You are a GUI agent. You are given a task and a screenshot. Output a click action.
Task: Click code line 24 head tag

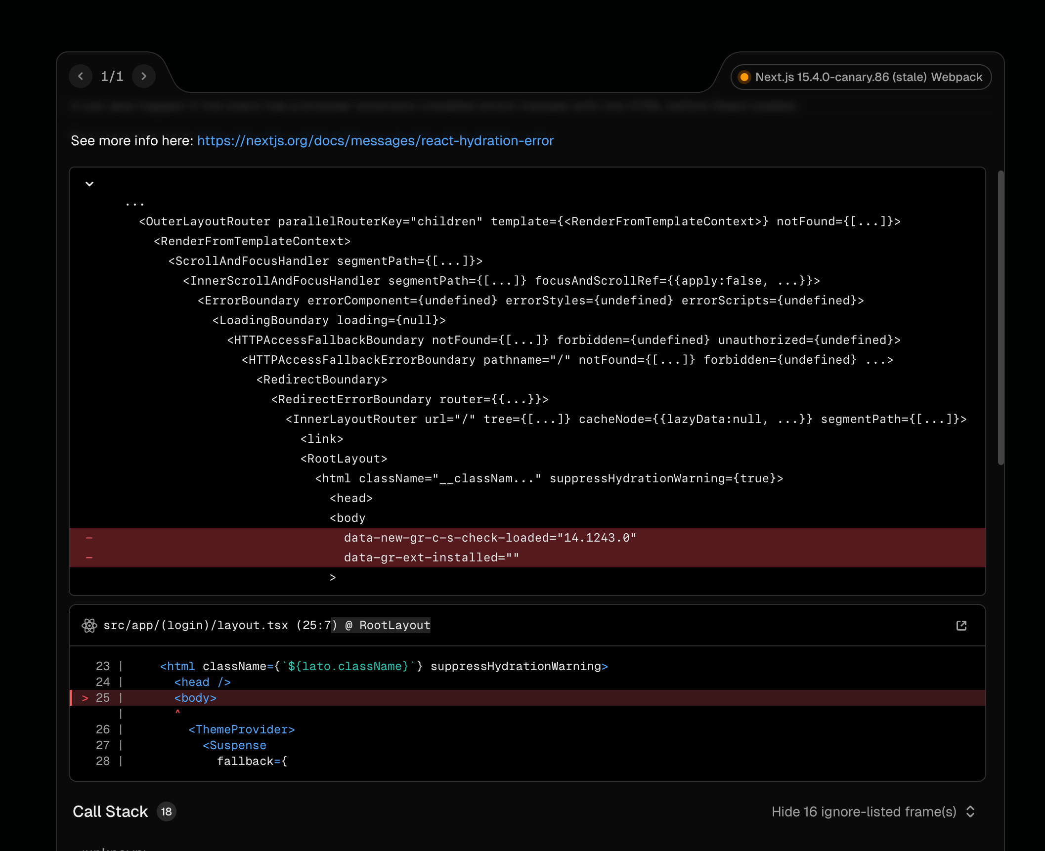(202, 682)
